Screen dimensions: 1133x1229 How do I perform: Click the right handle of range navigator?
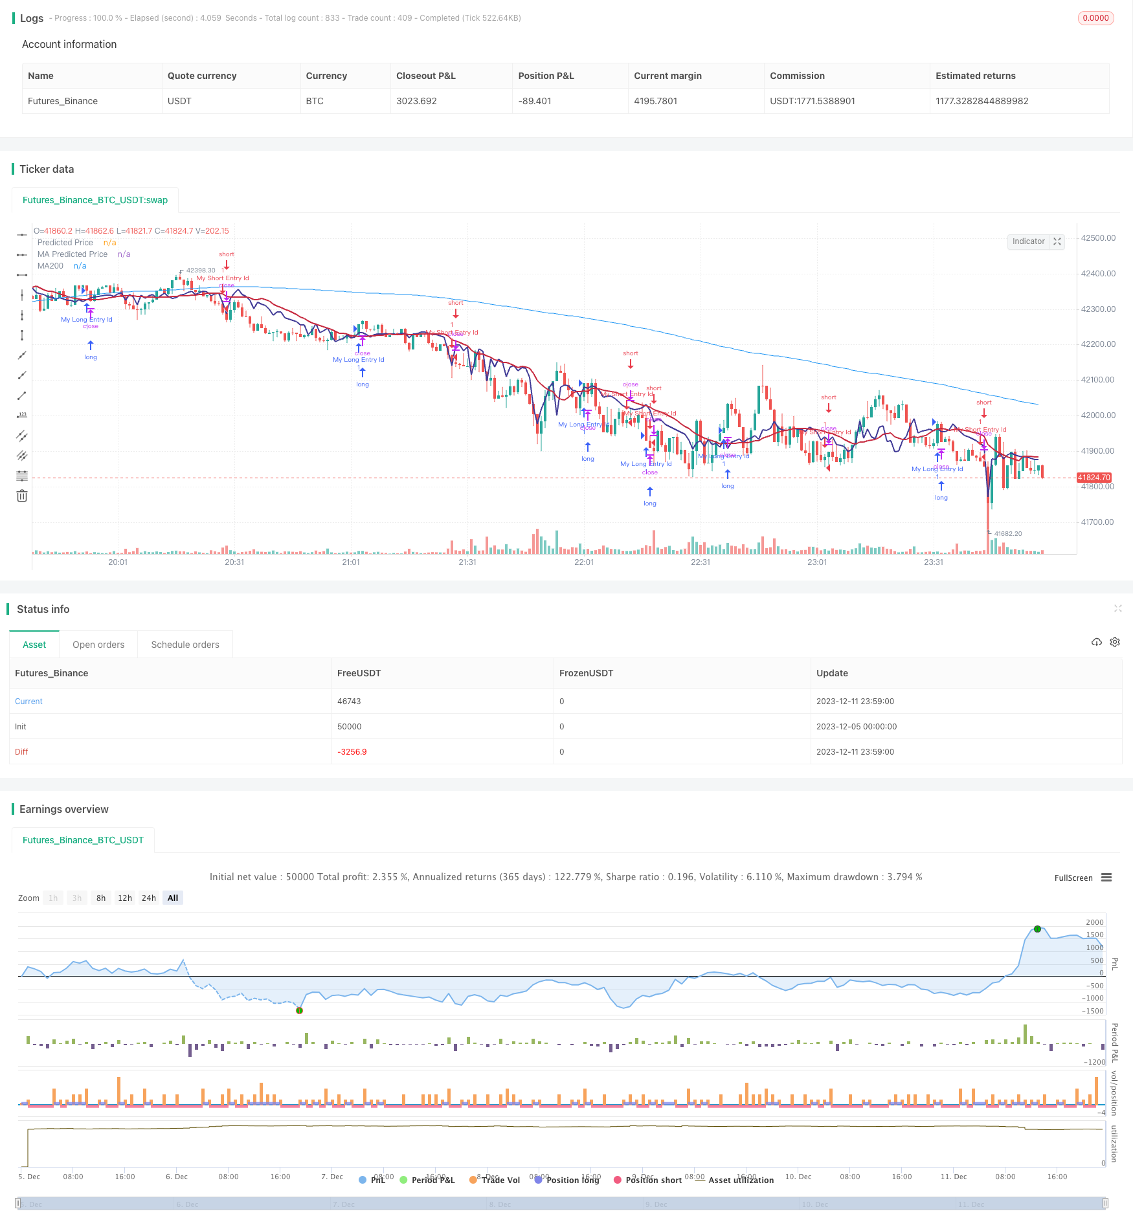pos(1105,1203)
